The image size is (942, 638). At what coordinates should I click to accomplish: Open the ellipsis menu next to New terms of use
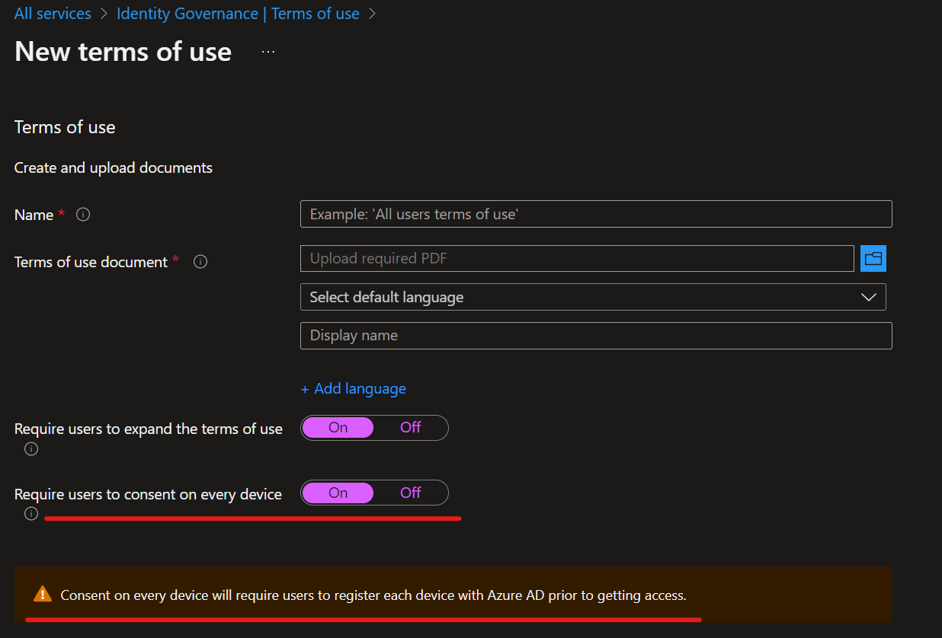pos(268,50)
